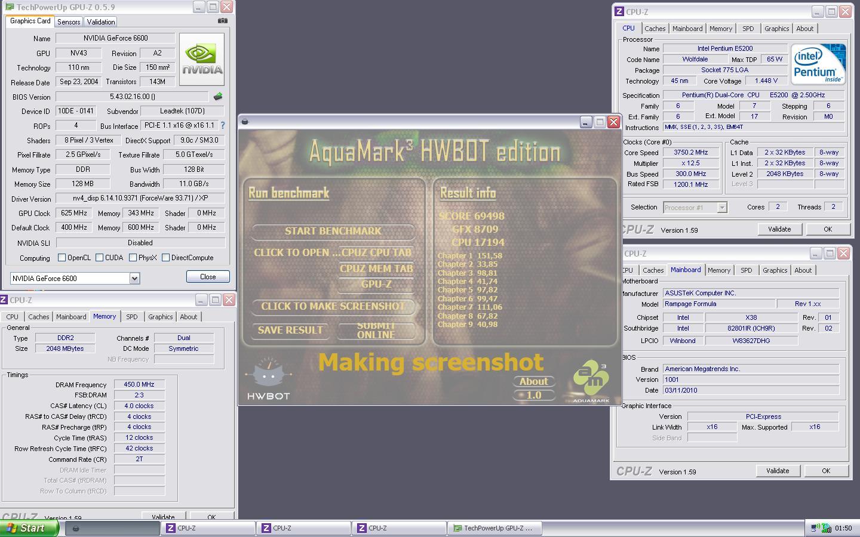Screen dimensions: 860x537
Task: Click Validate in top CPU-Z window
Action: 779,229
